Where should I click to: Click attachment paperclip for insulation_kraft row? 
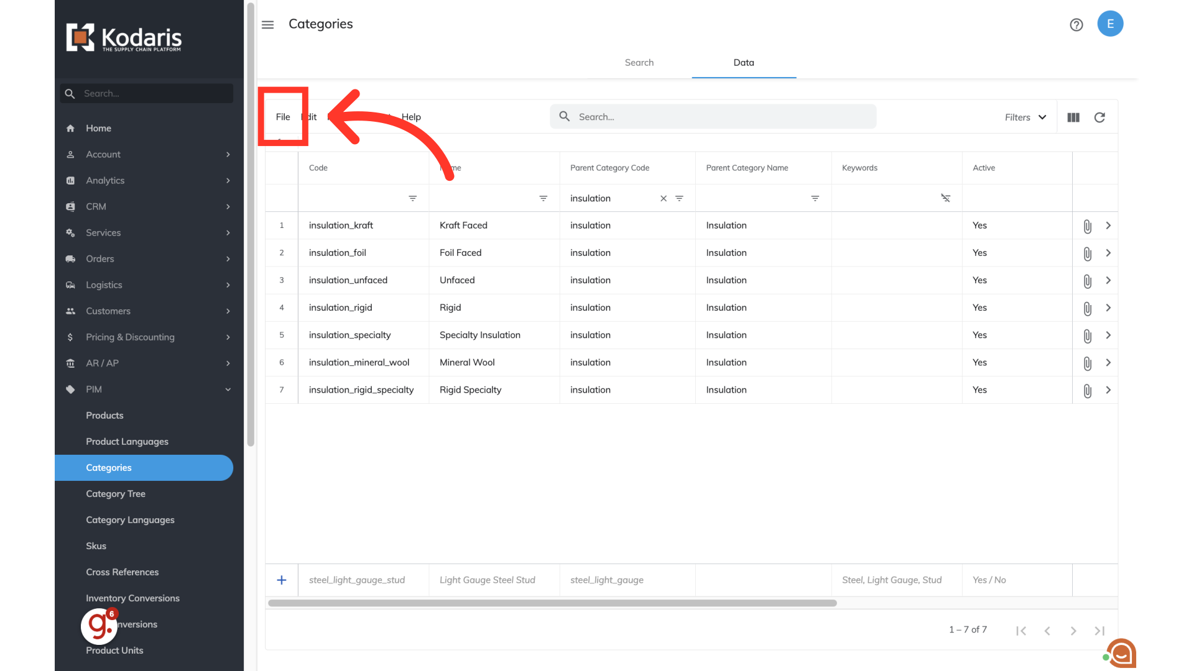tap(1087, 226)
